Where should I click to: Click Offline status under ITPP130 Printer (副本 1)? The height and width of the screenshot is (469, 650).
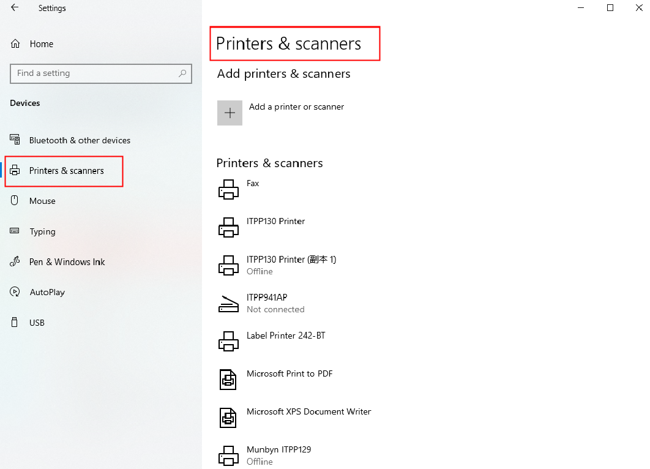[x=260, y=272]
